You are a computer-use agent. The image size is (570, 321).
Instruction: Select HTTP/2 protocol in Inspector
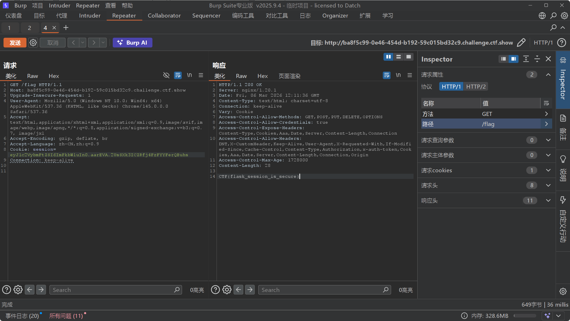pyautogui.click(x=476, y=87)
